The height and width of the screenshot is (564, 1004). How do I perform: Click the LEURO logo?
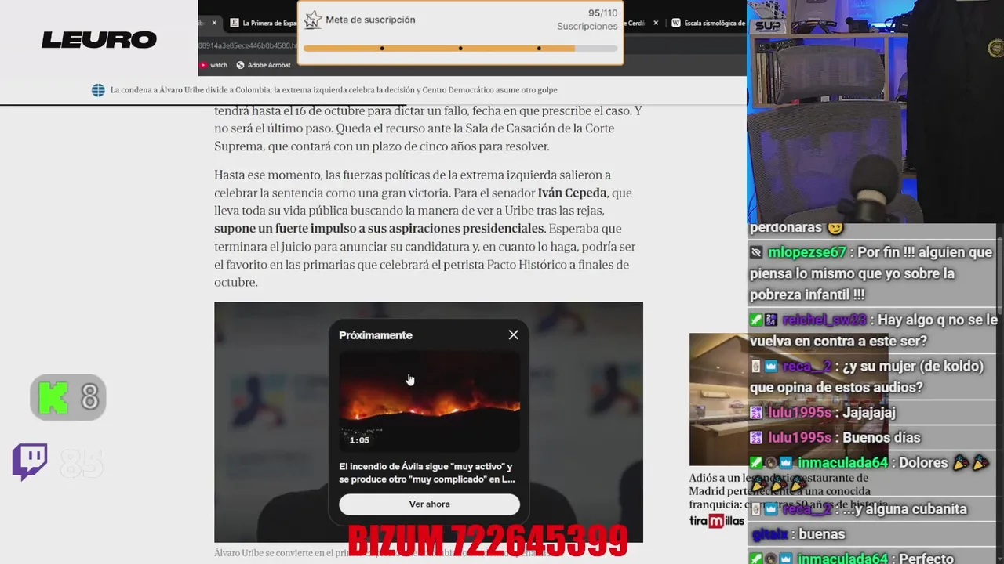(x=99, y=39)
